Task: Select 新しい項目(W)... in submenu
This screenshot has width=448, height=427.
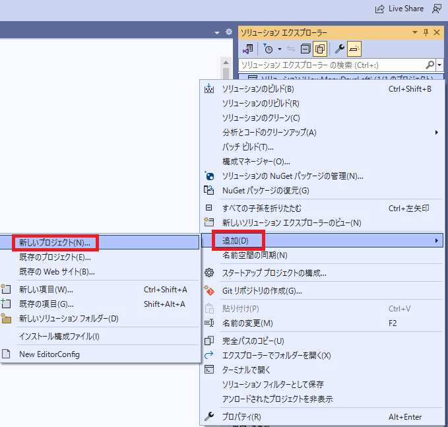Action: pyautogui.click(x=100, y=290)
